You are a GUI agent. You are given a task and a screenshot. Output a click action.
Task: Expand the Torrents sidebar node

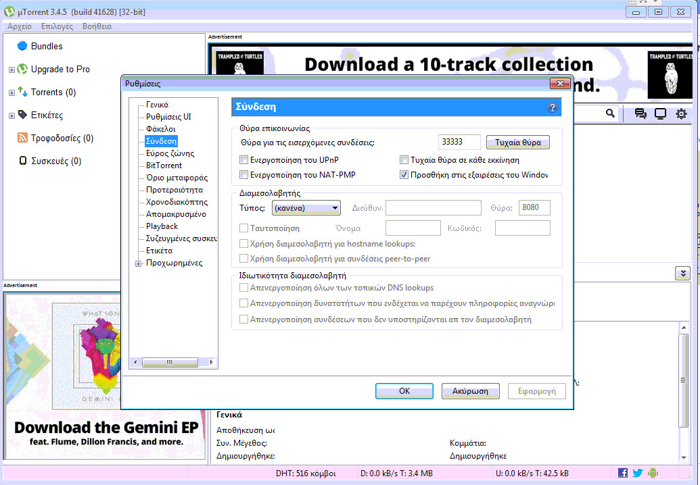coord(11,93)
